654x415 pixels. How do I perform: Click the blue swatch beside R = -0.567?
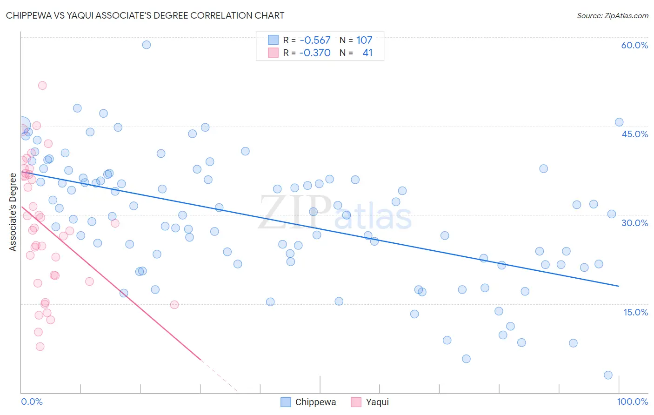pyautogui.click(x=273, y=40)
